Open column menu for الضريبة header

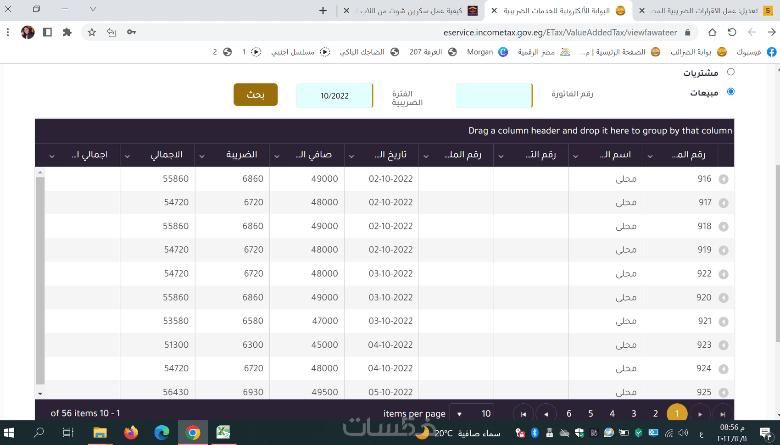(x=201, y=156)
